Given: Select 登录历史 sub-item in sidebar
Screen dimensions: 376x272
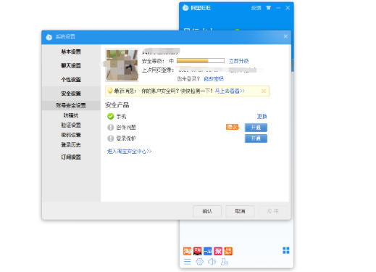Looking at the screenshot, I should tap(71, 145).
